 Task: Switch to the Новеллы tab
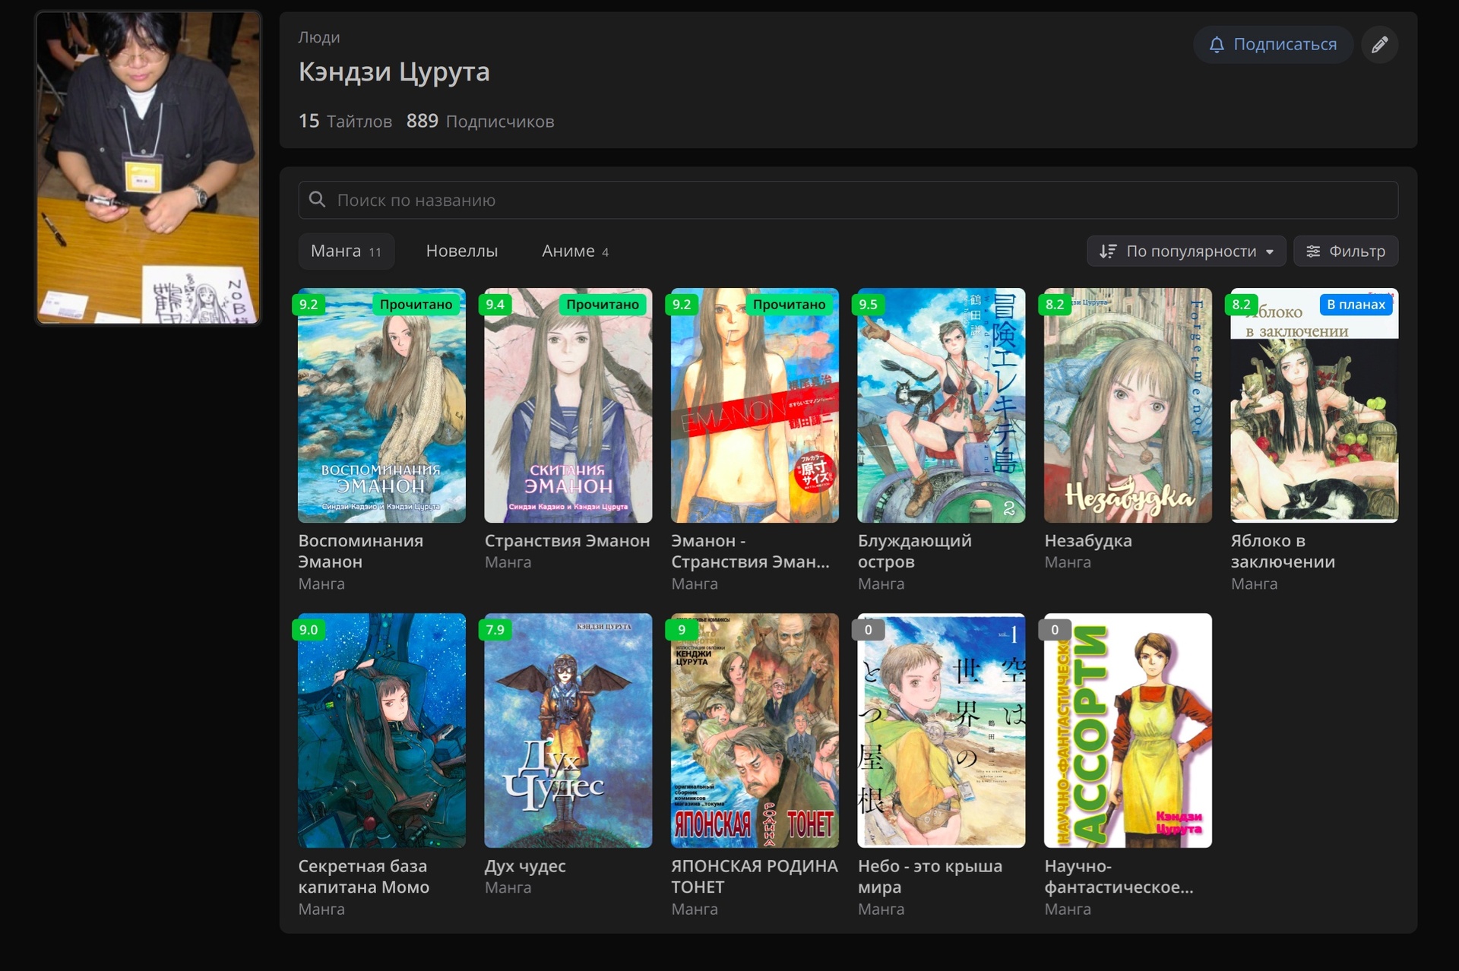(x=461, y=251)
